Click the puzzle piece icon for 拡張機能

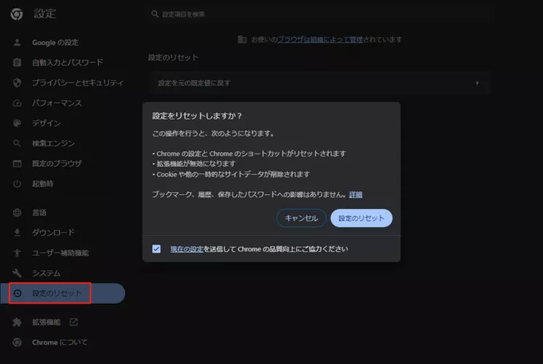17,323
